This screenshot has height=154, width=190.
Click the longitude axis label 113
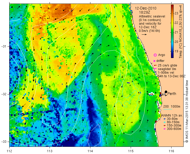pos(50,151)
